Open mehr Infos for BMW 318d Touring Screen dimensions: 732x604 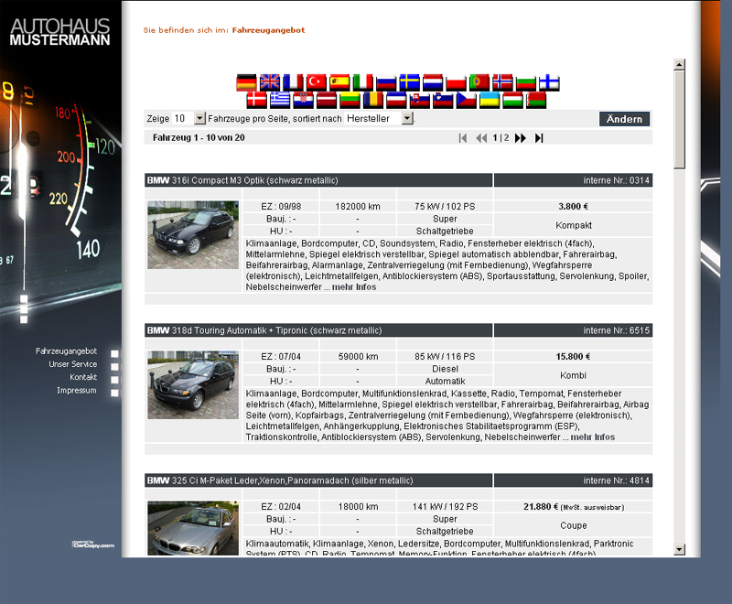[x=592, y=437]
